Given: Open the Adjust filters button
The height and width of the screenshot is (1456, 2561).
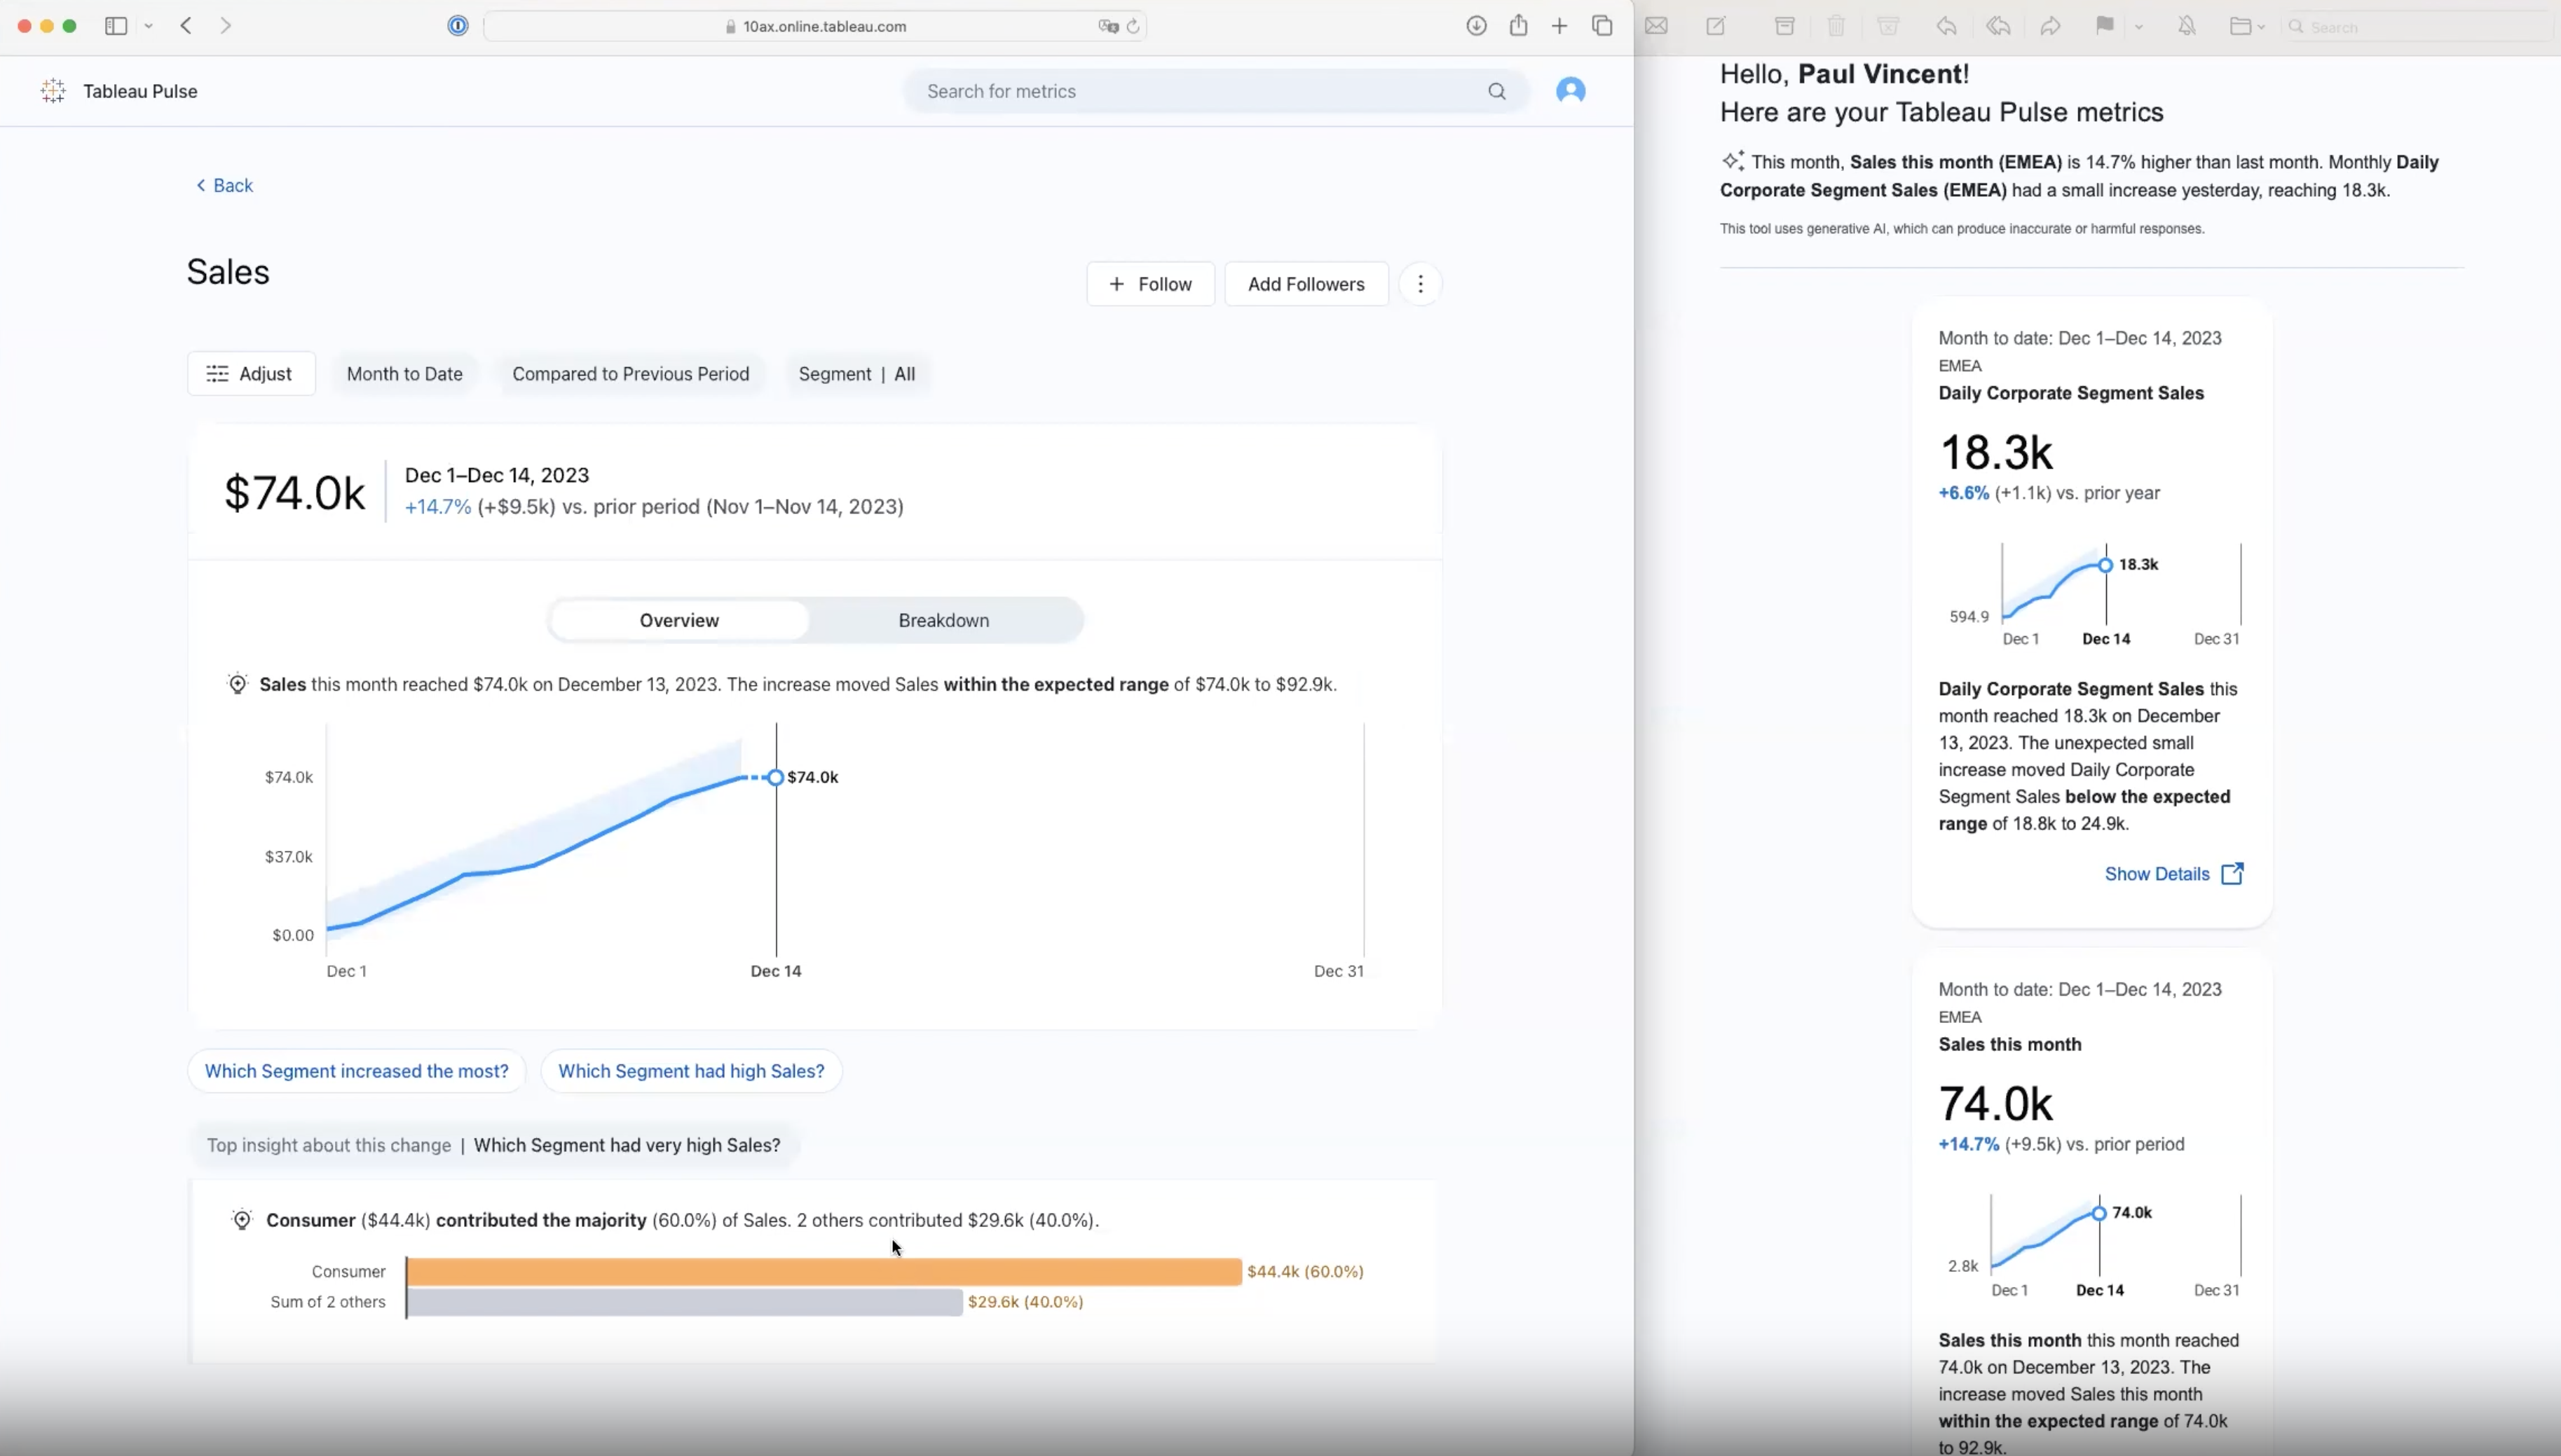Looking at the screenshot, I should [251, 374].
